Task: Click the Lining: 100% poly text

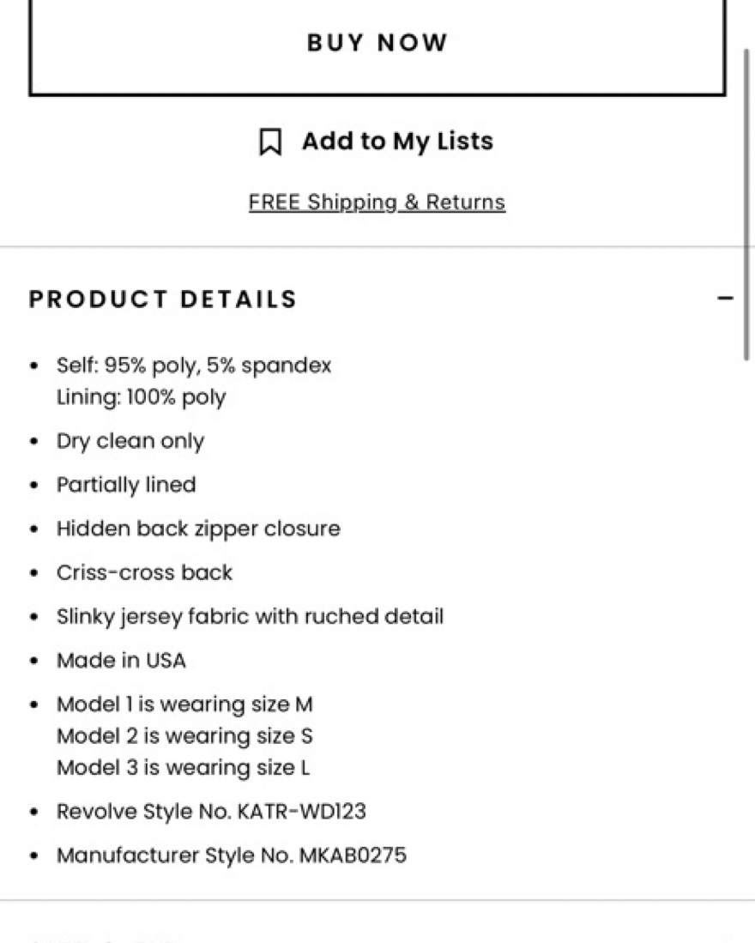Action: tap(142, 397)
